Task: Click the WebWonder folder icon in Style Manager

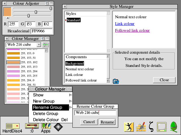Action: [x=116, y=81]
